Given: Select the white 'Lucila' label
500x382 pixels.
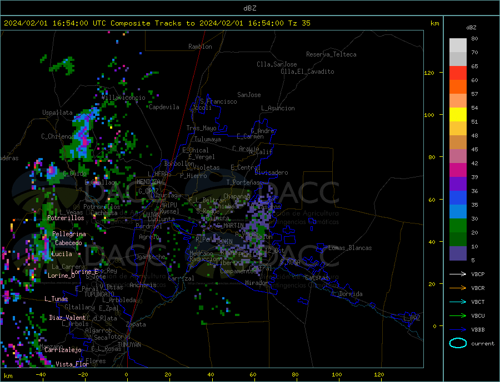Looking at the screenshot, I should [x=62, y=254].
